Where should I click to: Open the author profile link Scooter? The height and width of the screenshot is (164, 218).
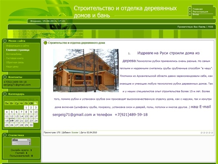pos(75,133)
